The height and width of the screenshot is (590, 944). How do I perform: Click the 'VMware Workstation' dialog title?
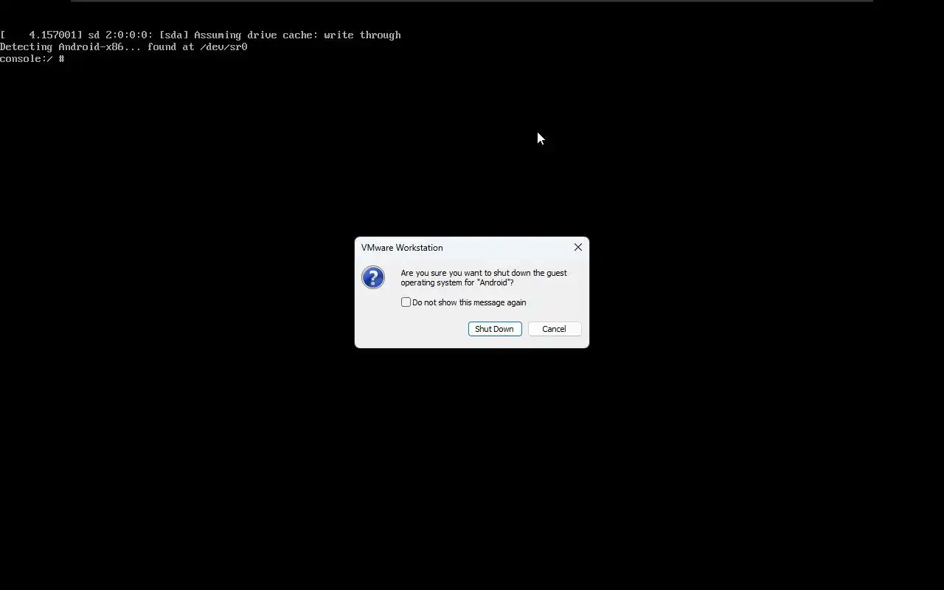(x=402, y=248)
